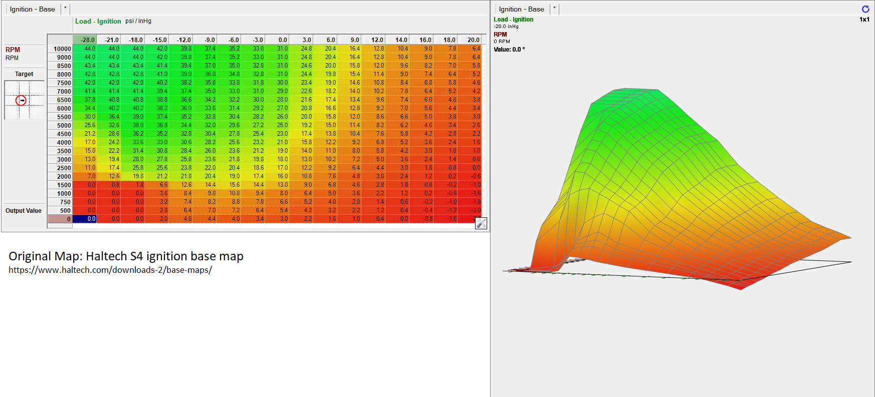Click the Load - Ignition axis label above table
The height and width of the screenshot is (397, 875).
point(98,21)
